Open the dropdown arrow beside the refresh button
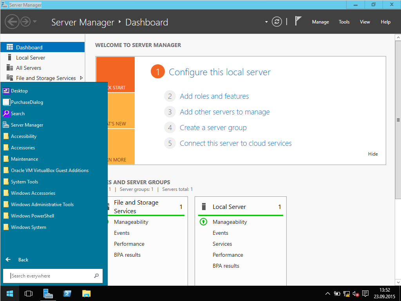Screen dimensions: 401x301 pos(266,22)
